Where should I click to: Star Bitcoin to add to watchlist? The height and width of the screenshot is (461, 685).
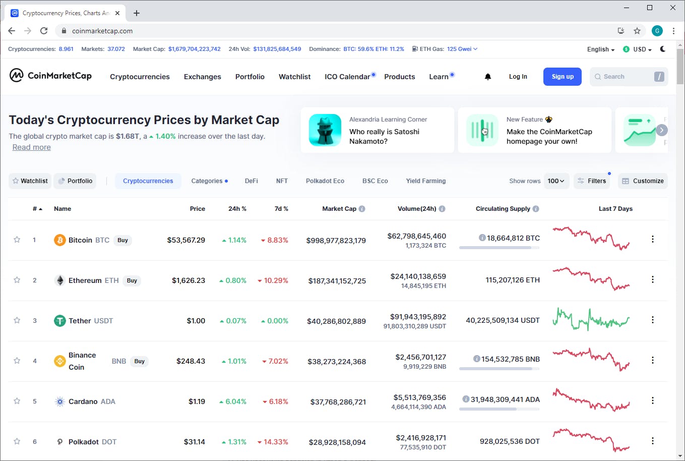pos(17,240)
